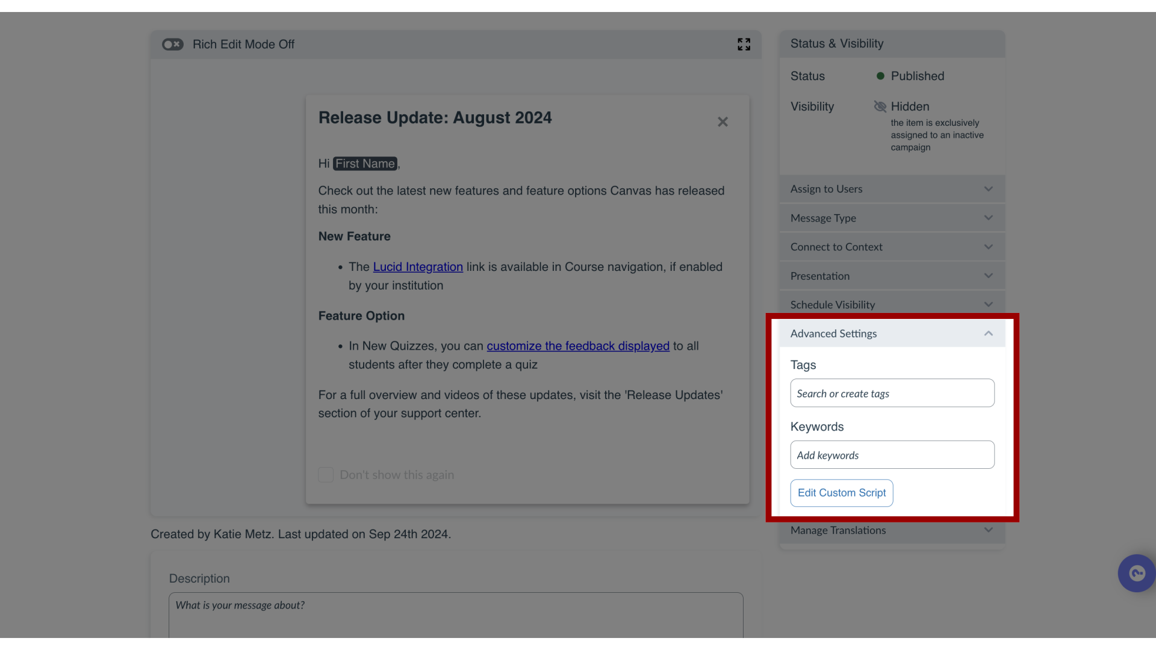Click the Hidden visibility icon

(x=880, y=107)
